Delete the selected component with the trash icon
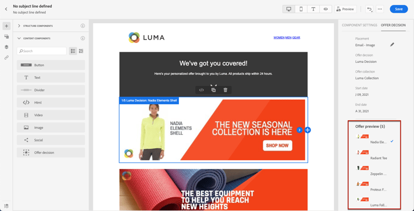414x211 pixels. coord(225,90)
